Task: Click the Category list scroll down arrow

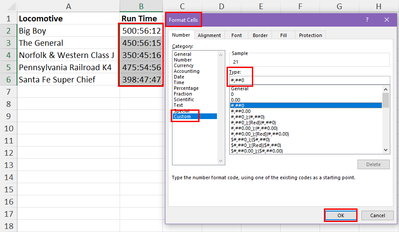Action: pyautogui.click(x=220, y=161)
